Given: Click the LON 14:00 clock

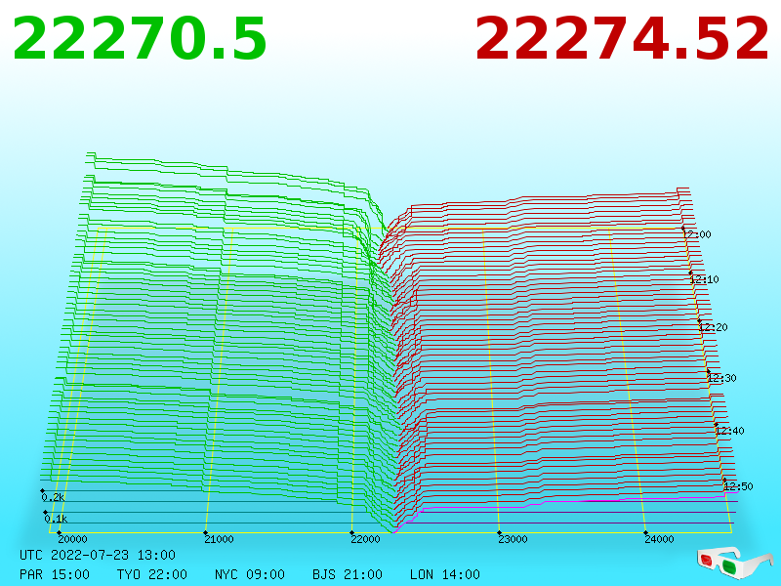Looking at the screenshot, I should click(x=445, y=574).
